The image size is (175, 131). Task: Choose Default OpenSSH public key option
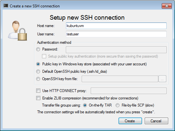tap(38, 71)
